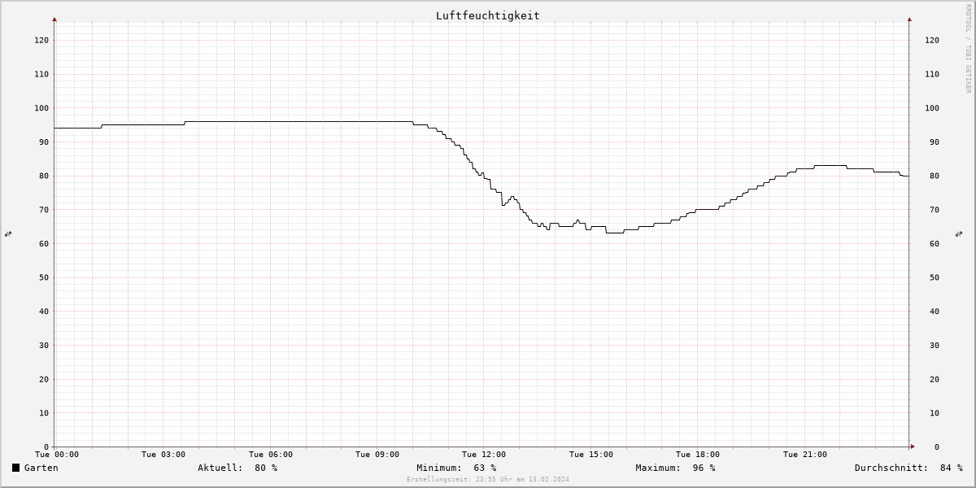Click the 120 label on the left axis
This screenshot has height=488, width=976.
pyautogui.click(x=41, y=40)
